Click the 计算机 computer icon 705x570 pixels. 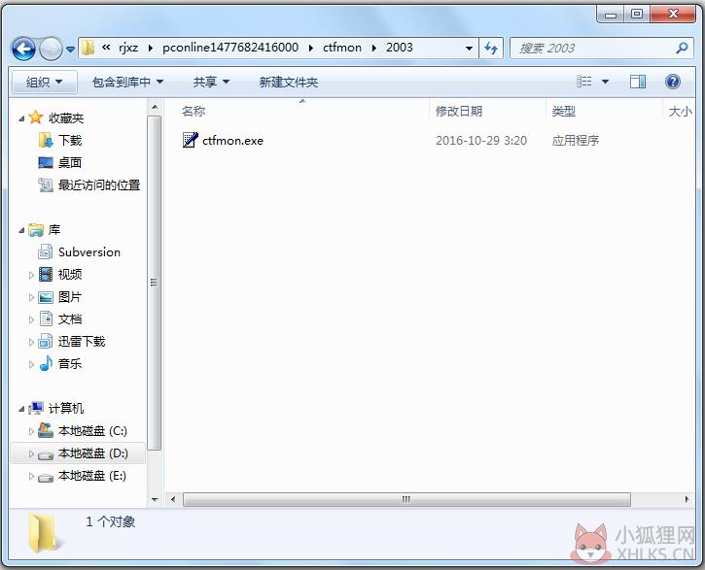[x=36, y=408]
